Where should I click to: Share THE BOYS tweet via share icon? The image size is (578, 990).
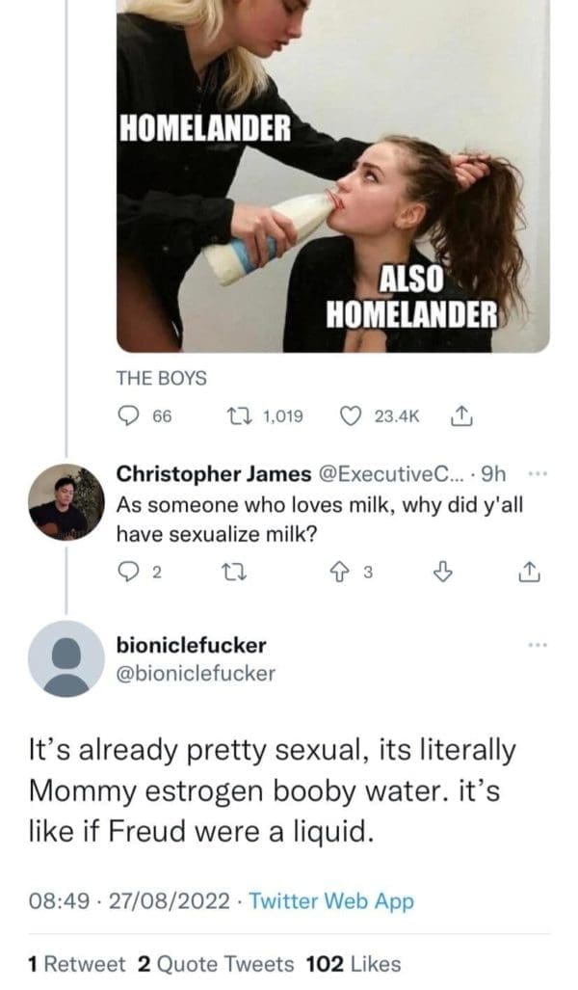click(460, 416)
